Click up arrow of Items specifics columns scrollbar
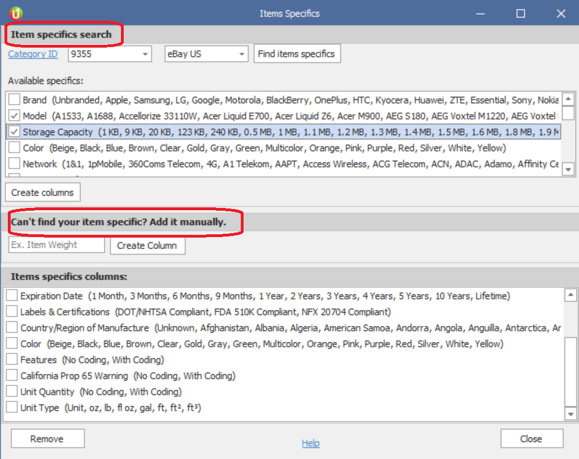Screen dimensions: 579x459 (571, 295)
